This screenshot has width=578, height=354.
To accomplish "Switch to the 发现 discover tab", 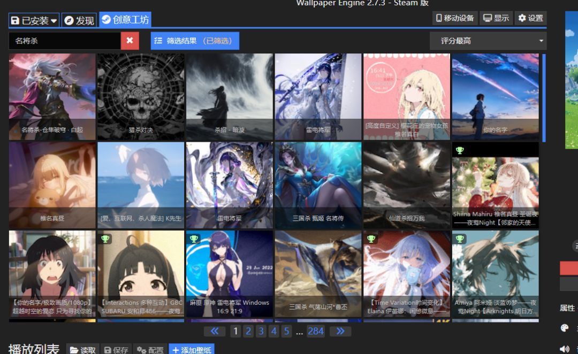I will [79, 20].
